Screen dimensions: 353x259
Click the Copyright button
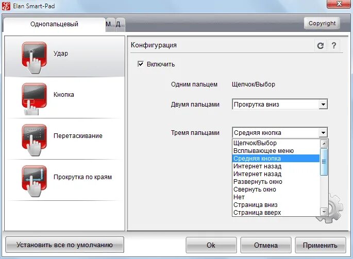click(x=322, y=23)
